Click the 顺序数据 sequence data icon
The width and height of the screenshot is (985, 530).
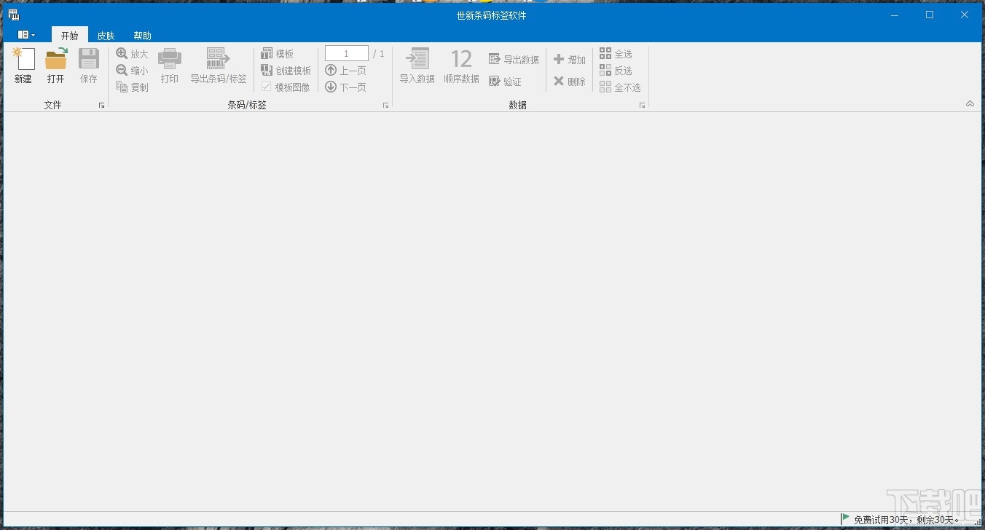click(x=460, y=66)
